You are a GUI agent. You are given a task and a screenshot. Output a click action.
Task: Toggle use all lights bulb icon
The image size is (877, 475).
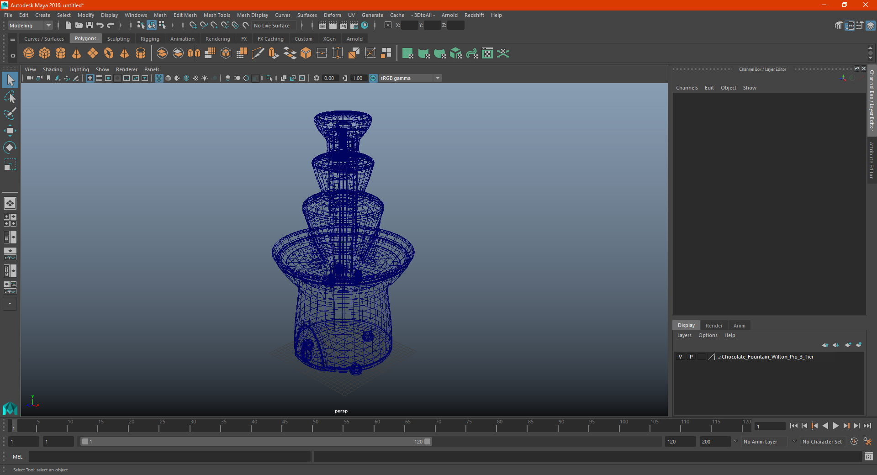(205, 78)
